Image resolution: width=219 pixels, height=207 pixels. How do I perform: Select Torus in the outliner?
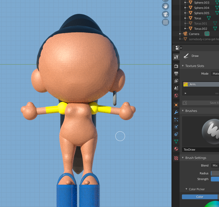tap(198, 18)
